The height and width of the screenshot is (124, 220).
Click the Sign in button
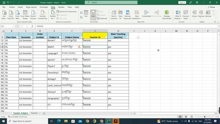coord(182,2)
